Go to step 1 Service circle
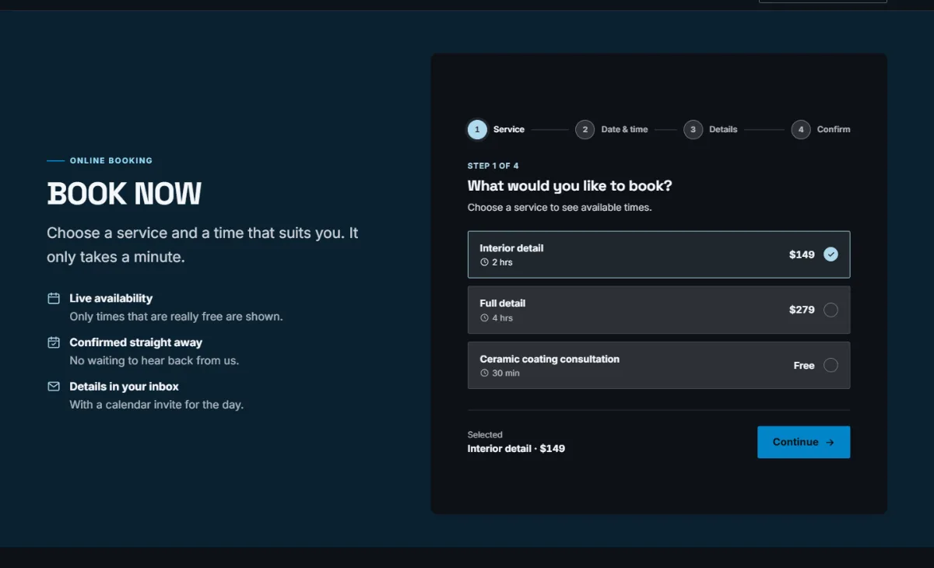The image size is (934, 568). [x=477, y=129]
